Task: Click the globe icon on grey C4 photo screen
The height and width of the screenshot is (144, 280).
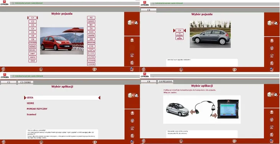Action: (x=272, y=70)
